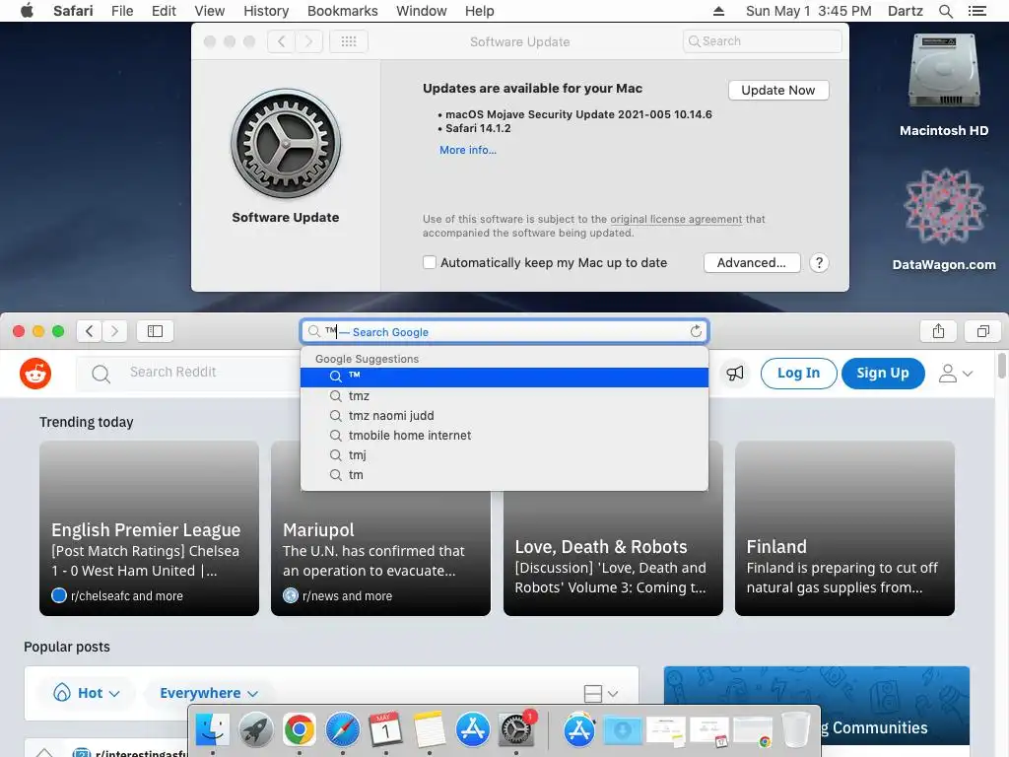1009x757 pixels.
Task: Click Advanced... button
Action: tap(752, 262)
